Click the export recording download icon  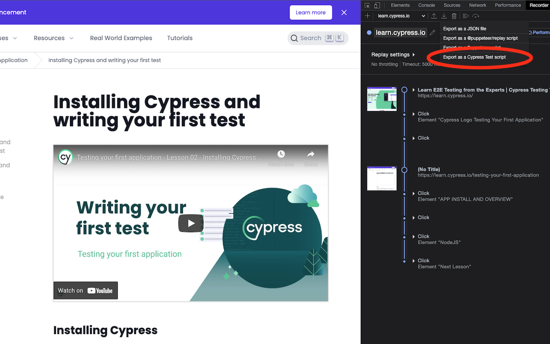click(444, 16)
